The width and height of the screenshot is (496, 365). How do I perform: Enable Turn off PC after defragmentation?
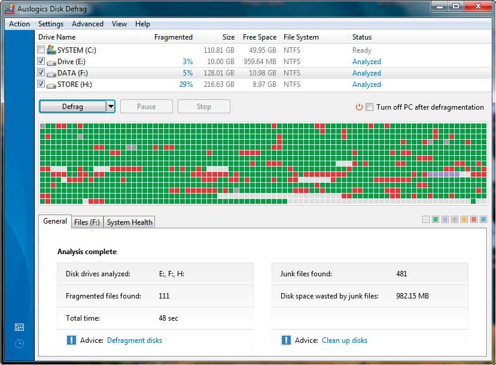click(x=369, y=107)
